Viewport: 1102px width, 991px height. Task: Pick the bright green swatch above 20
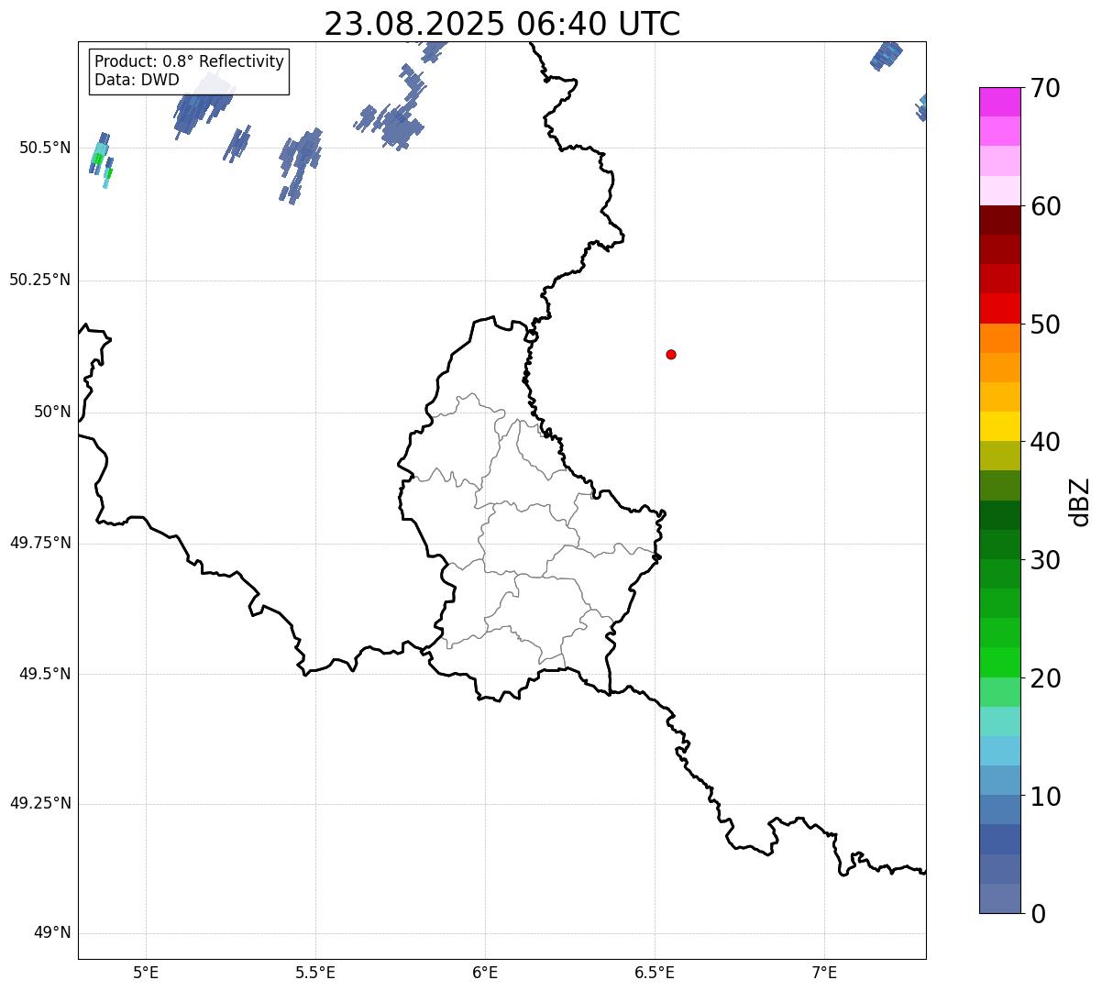tap(1000, 662)
